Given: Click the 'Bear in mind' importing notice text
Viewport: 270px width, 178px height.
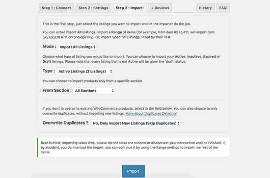Looking at the screenshot, I should [x=133, y=148].
